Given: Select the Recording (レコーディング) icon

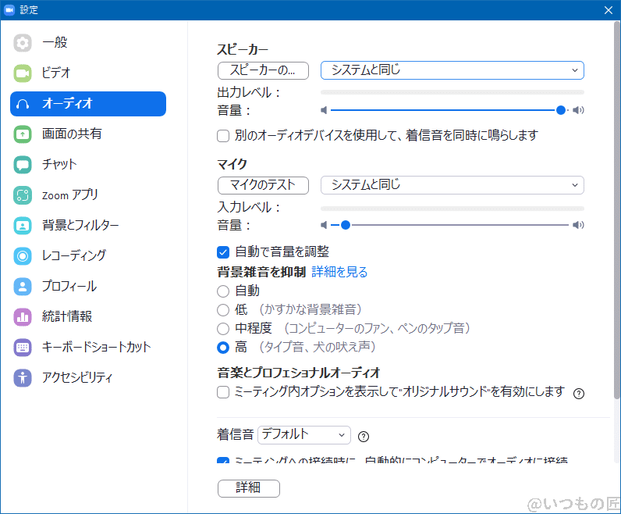Looking at the screenshot, I should 23,256.
